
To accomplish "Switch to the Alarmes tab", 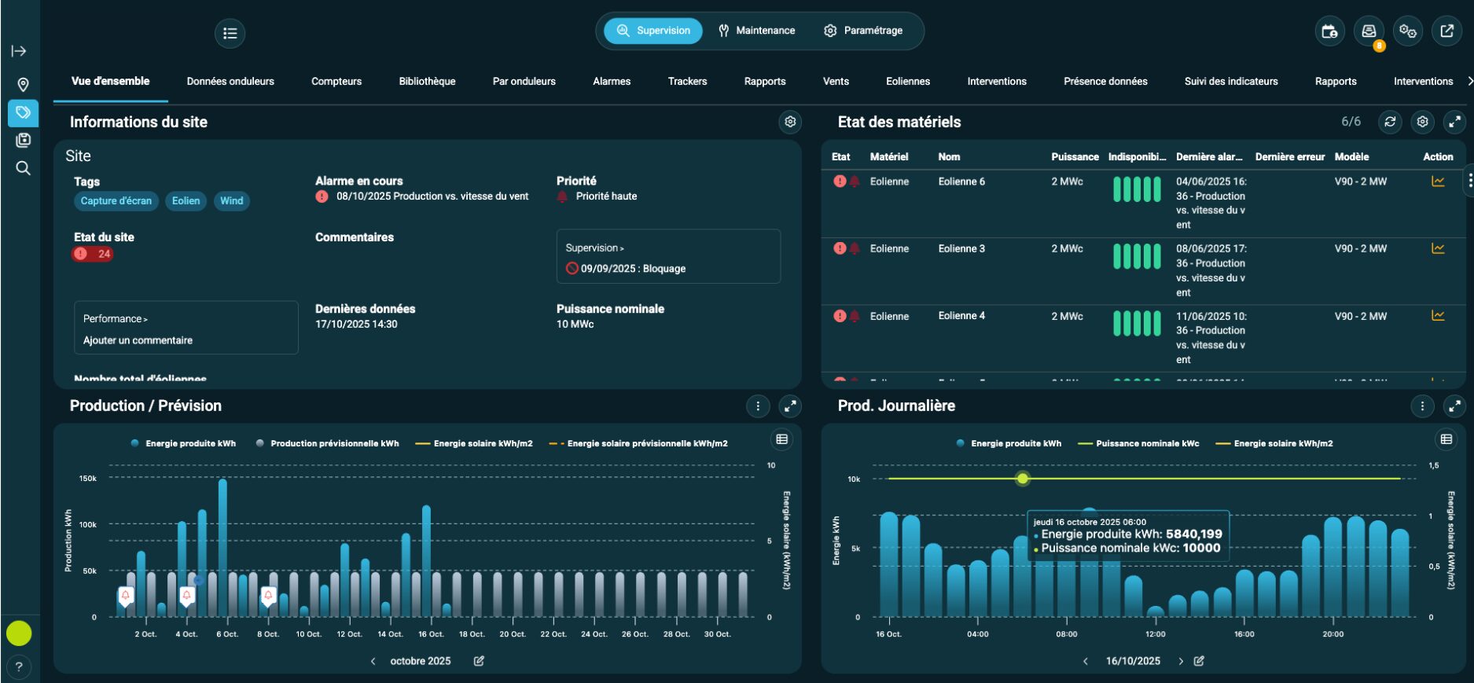I will (x=611, y=81).
